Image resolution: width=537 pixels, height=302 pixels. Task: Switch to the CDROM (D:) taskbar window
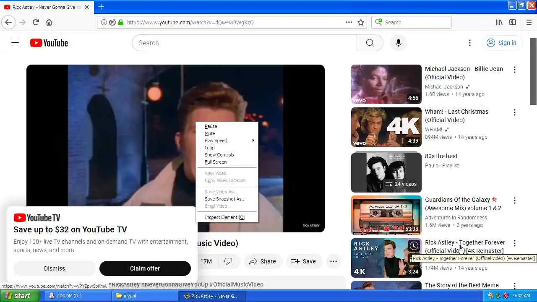77,296
